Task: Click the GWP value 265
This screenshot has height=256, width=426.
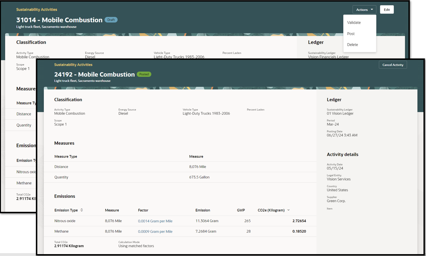Action: coord(247,221)
